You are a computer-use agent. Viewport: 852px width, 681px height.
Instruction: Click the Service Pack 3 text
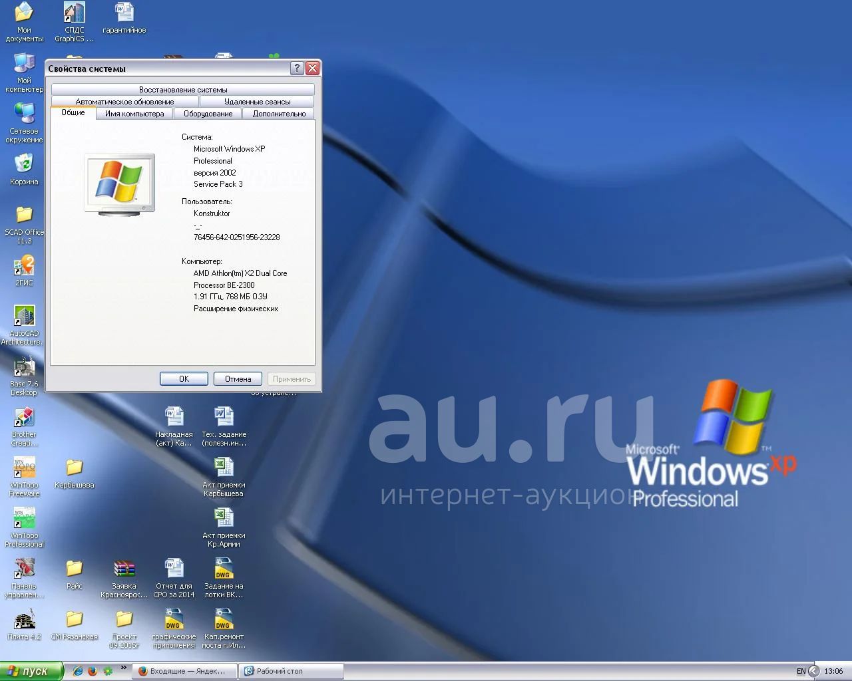click(218, 184)
